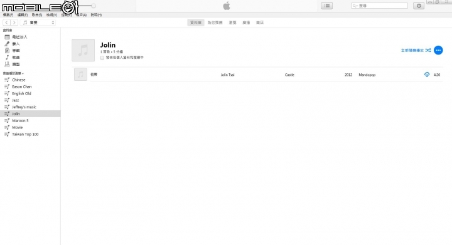Screen dimensions: 452x245
Task: Click the Castle album cell
Action: [289, 75]
